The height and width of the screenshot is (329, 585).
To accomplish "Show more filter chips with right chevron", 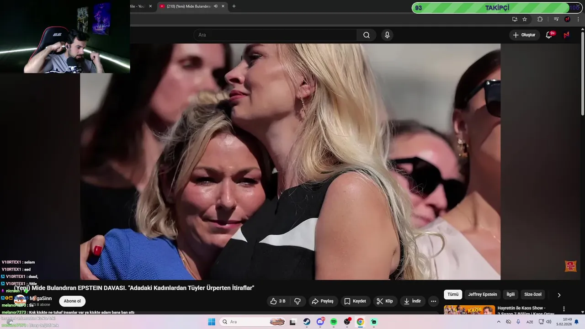I will pyautogui.click(x=559, y=295).
